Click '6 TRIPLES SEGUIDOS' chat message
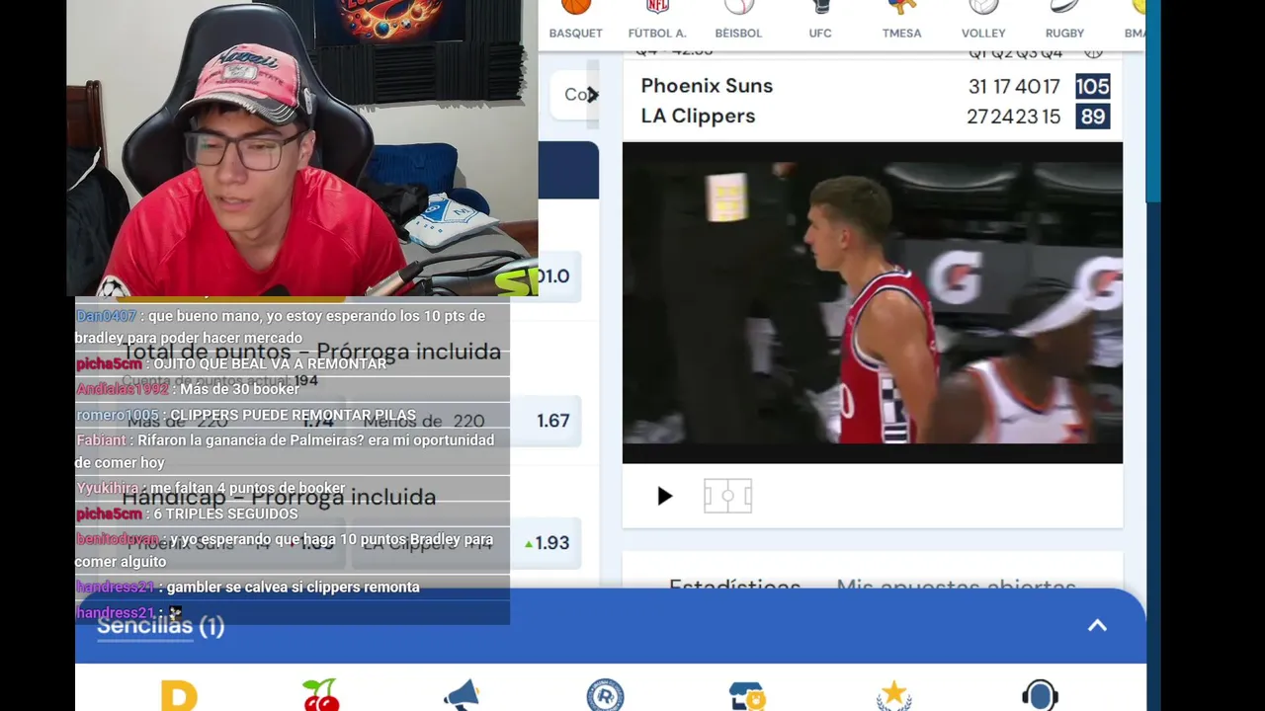The width and height of the screenshot is (1265, 711). pyautogui.click(x=293, y=513)
